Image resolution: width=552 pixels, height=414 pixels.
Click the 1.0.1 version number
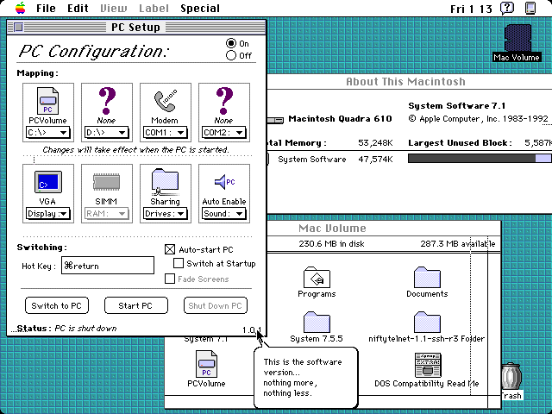point(252,329)
